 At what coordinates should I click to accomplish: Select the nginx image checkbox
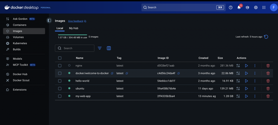(x=60, y=66)
